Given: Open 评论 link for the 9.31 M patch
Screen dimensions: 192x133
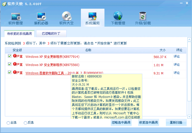Looking at the screenshot, I should (177, 73).
